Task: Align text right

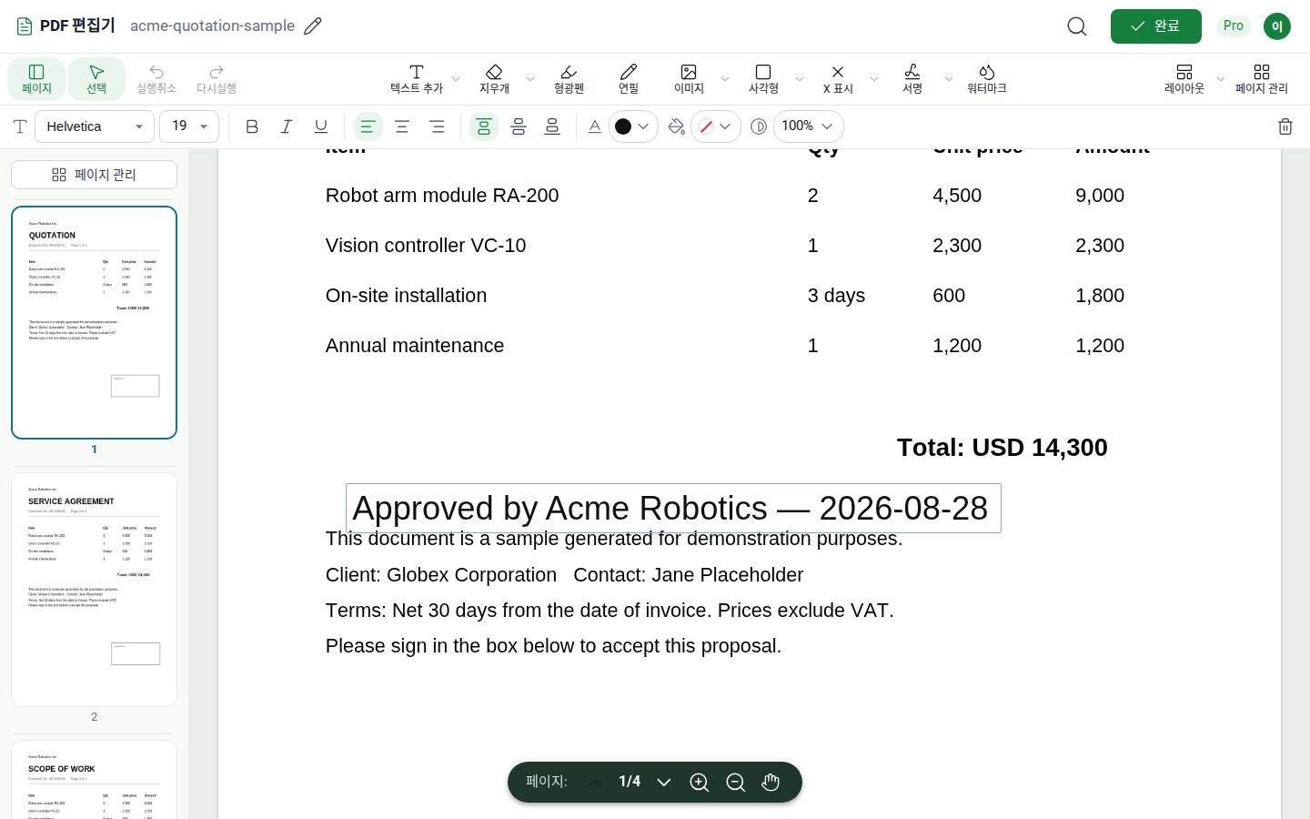Action: [x=437, y=126]
